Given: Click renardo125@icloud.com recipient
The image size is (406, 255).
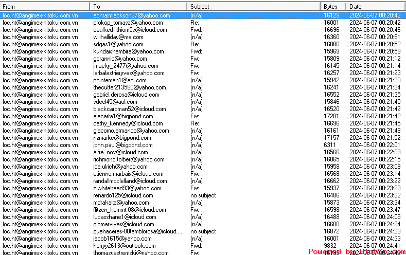Looking at the screenshot, I should pos(123,196).
